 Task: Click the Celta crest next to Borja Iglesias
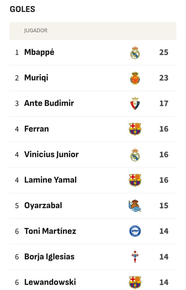[x=135, y=257]
